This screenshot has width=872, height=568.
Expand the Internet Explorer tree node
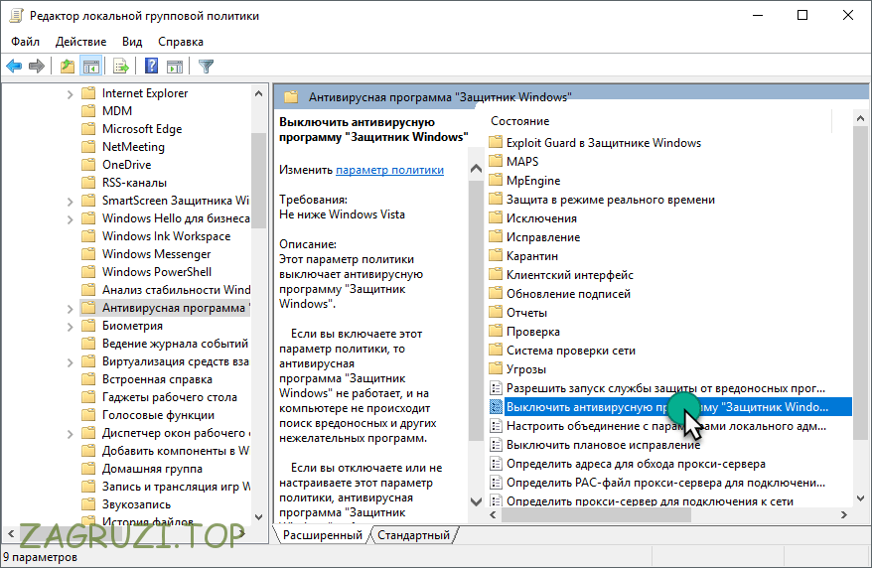coord(71,94)
